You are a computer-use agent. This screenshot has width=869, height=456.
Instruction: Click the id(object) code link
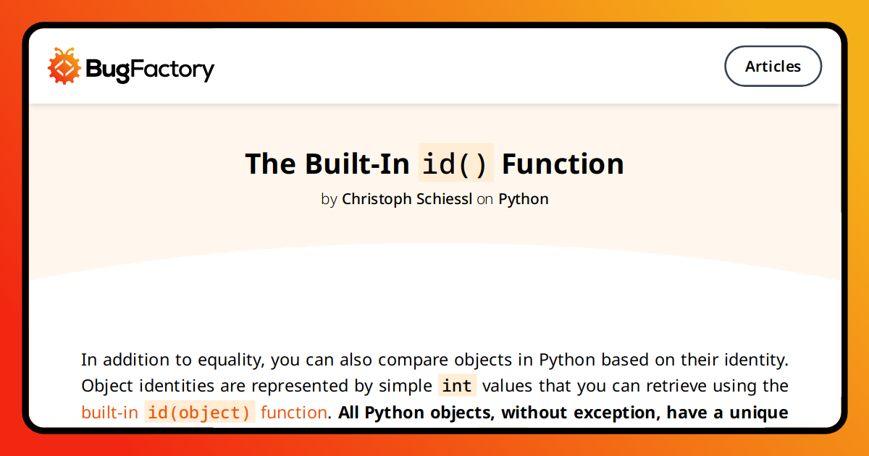pyautogui.click(x=200, y=413)
